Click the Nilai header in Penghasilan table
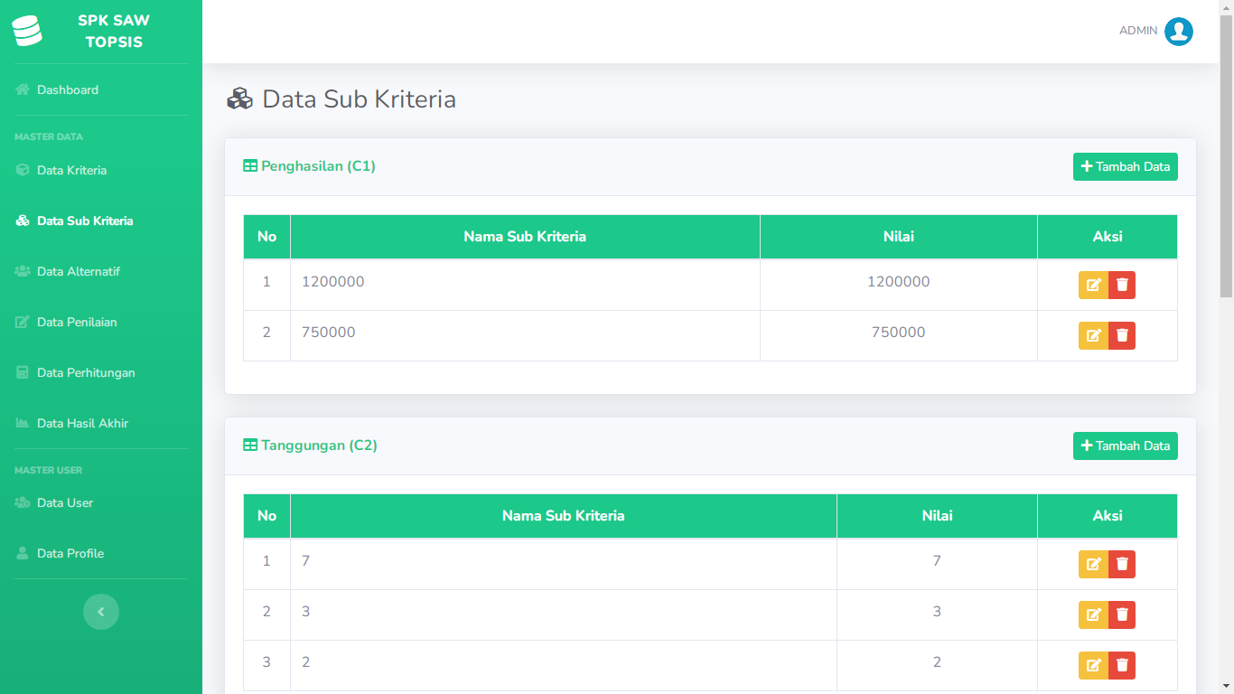1234x694 pixels. (899, 237)
